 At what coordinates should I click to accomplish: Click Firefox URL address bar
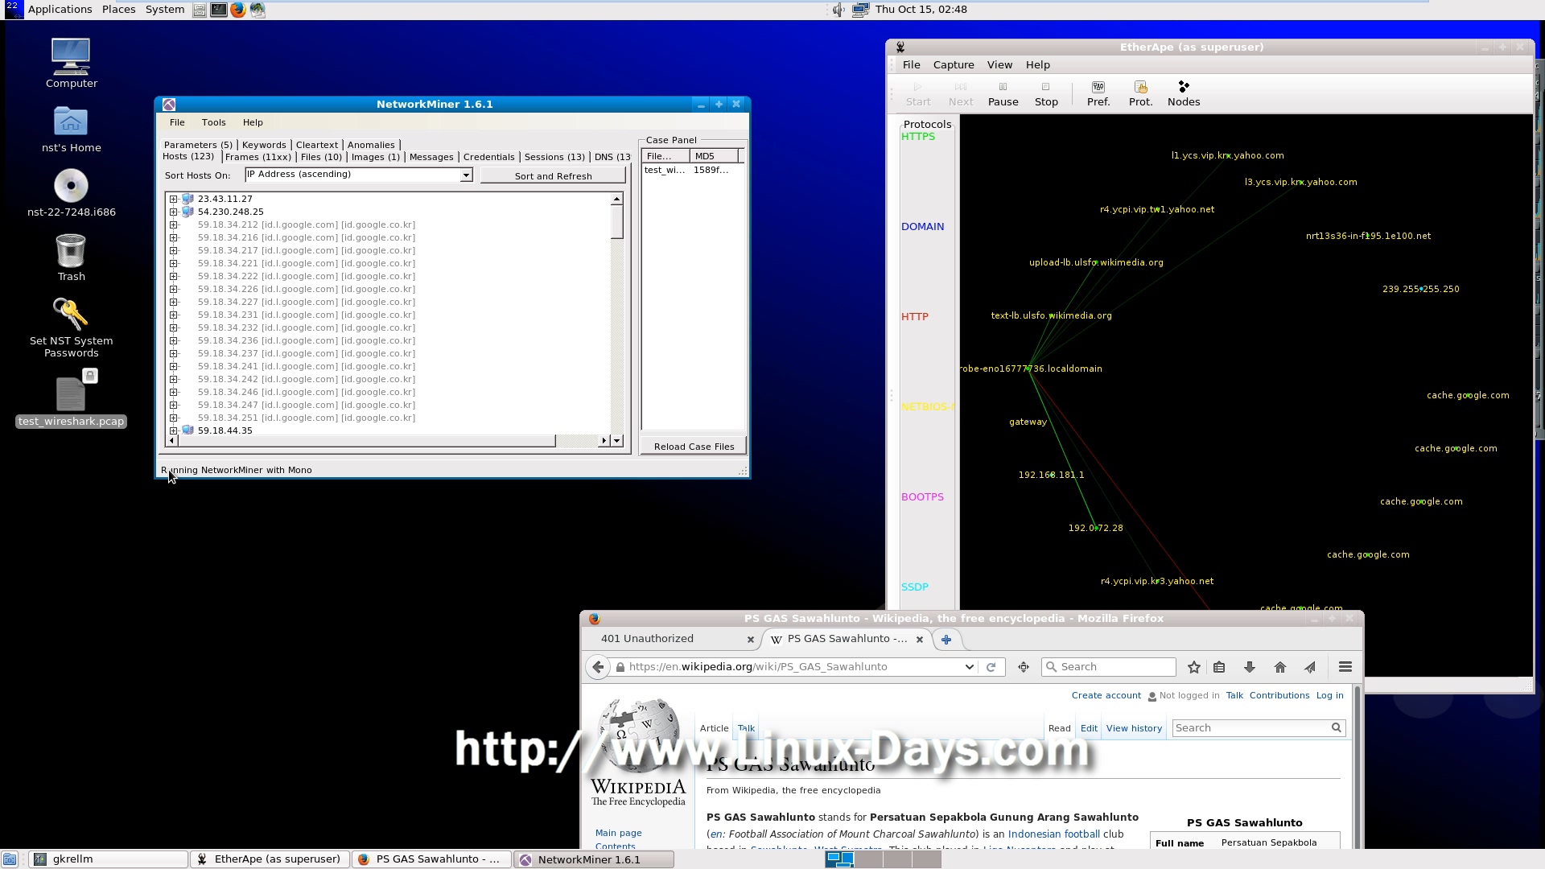coord(793,667)
